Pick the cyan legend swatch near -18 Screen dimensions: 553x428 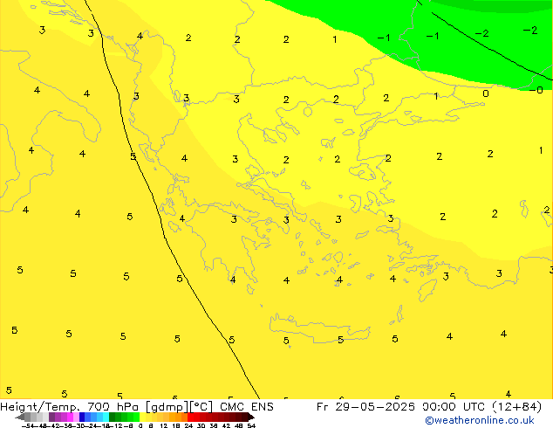106,417
